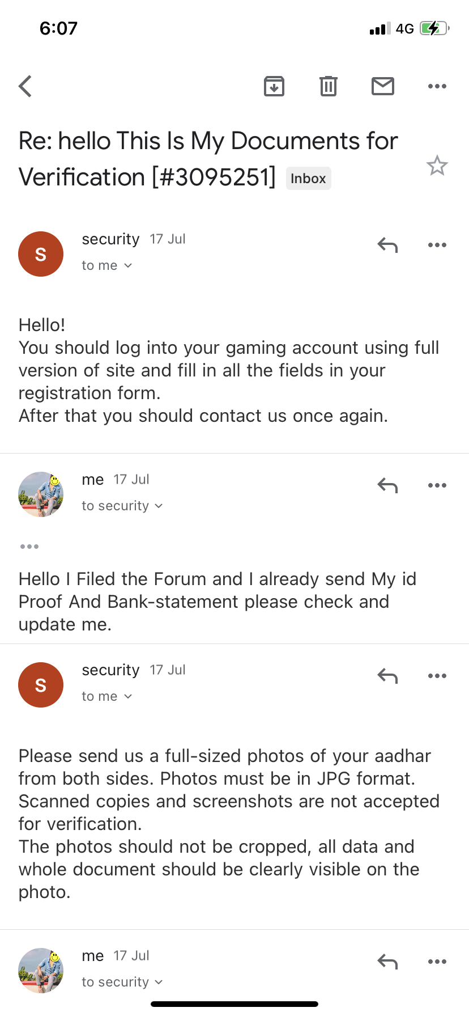Star this email conversation

pos(437,166)
